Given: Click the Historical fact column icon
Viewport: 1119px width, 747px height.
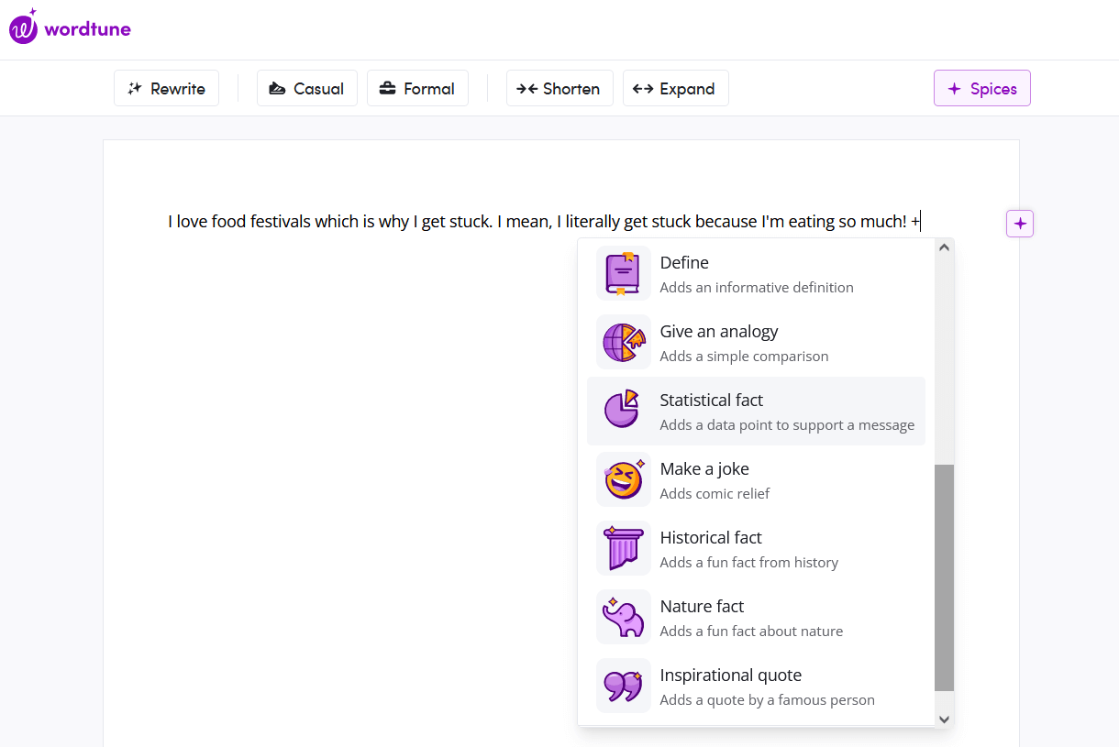Looking at the screenshot, I should coord(624,548).
